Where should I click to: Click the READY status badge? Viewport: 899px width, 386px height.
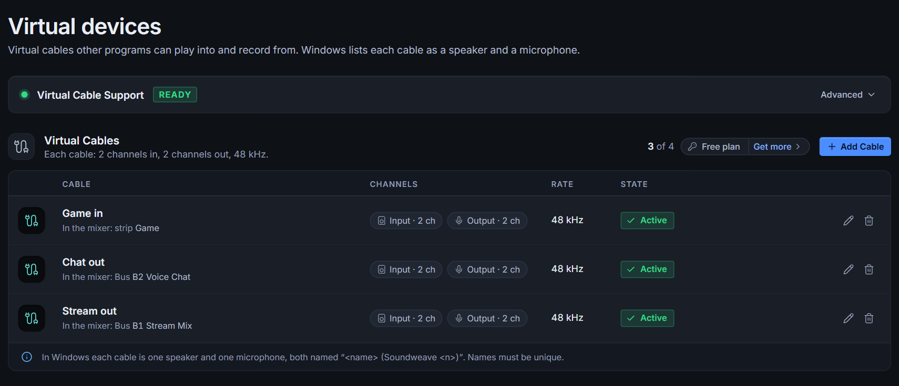pyautogui.click(x=175, y=95)
